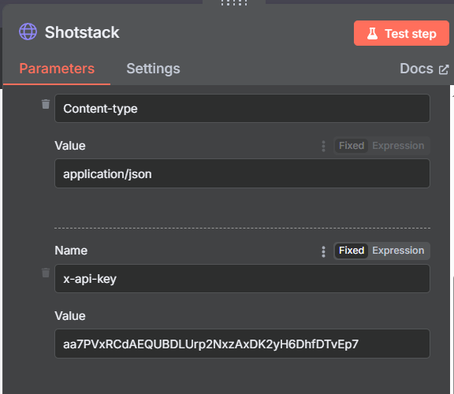Image resolution: width=454 pixels, height=394 pixels.
Task: Click the Shotstack globe node icon
Action: [28, 32]
